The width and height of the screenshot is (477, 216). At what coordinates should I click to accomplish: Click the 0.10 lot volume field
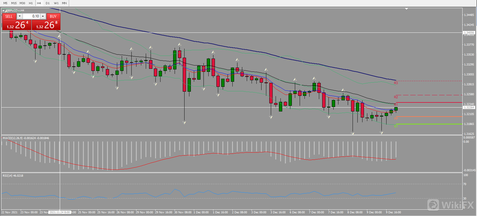click(32, 16)
